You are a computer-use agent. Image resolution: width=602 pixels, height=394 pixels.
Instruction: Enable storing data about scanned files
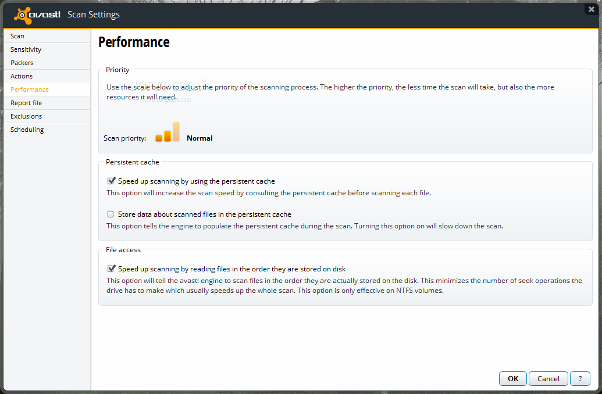111,214
